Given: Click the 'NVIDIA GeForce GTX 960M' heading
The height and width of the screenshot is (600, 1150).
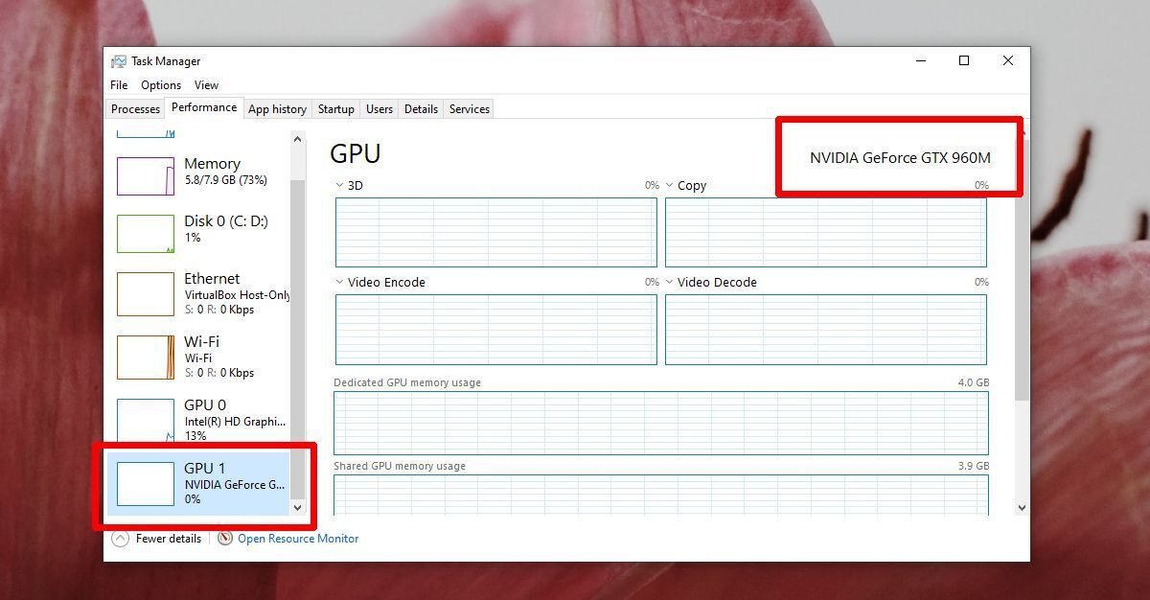Looking at the screenshot, I should pyautogui.click(x=900, y=158).
